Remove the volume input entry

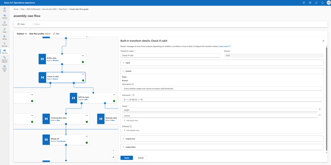click(320, 115)
